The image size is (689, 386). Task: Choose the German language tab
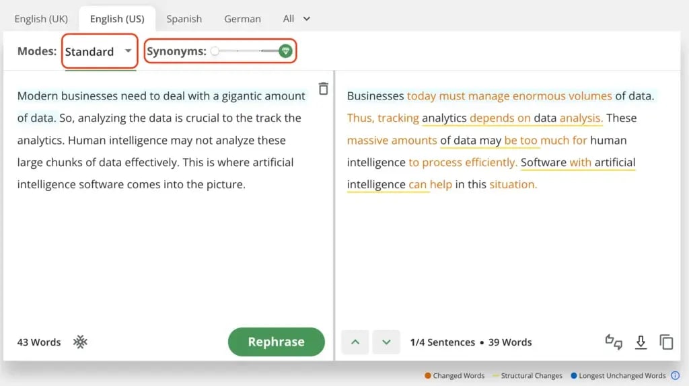[x=242, y=19]
